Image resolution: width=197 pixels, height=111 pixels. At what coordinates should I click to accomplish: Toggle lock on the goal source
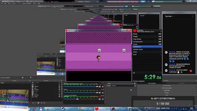[62, 88]
